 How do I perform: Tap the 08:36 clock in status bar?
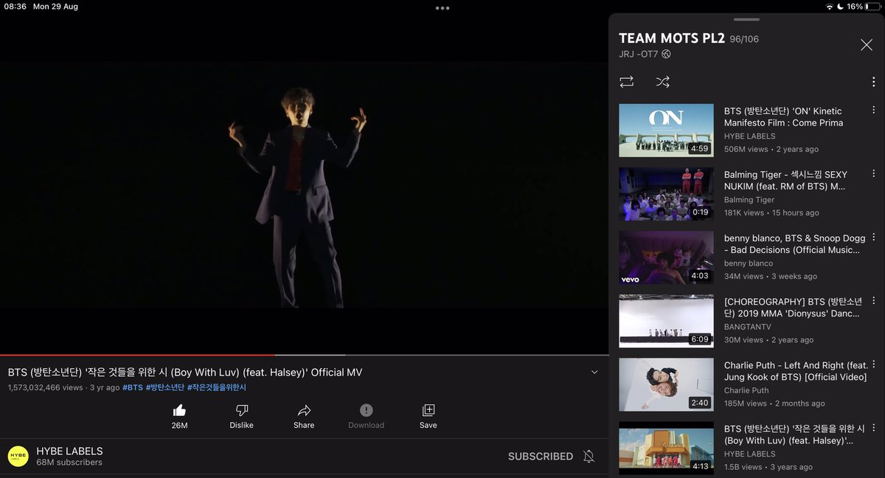pyautogui.click(x=15, y=7)
